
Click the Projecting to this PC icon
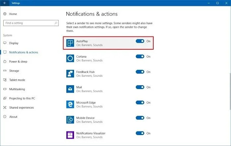click(x=5, y=98)
